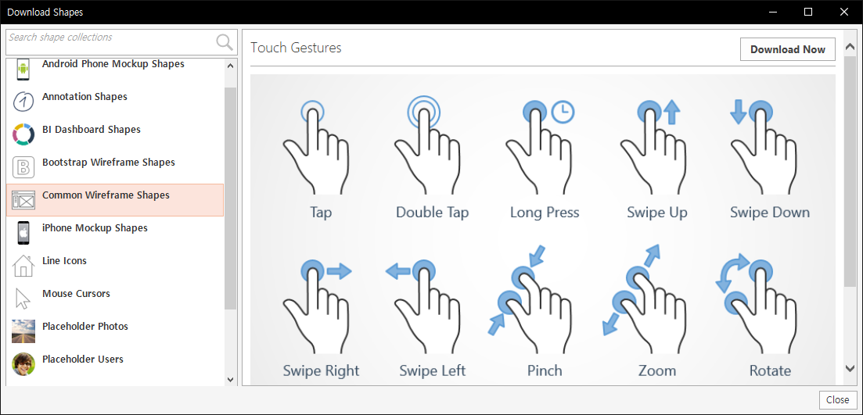The image size is (863, 415).
Task: Click the Swipe Up gesture icon
Action: tap(654, 147)
